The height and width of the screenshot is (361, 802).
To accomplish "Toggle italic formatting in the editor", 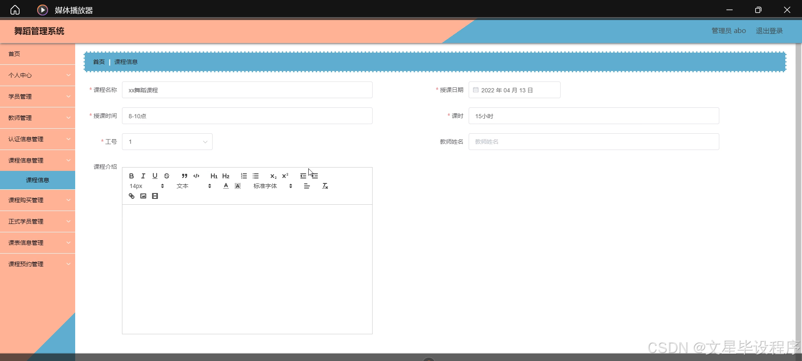I will point(143,176).
